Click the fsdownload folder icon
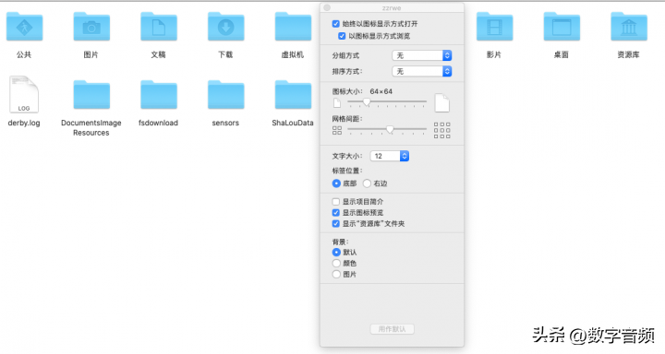 [x=159, y=95]
